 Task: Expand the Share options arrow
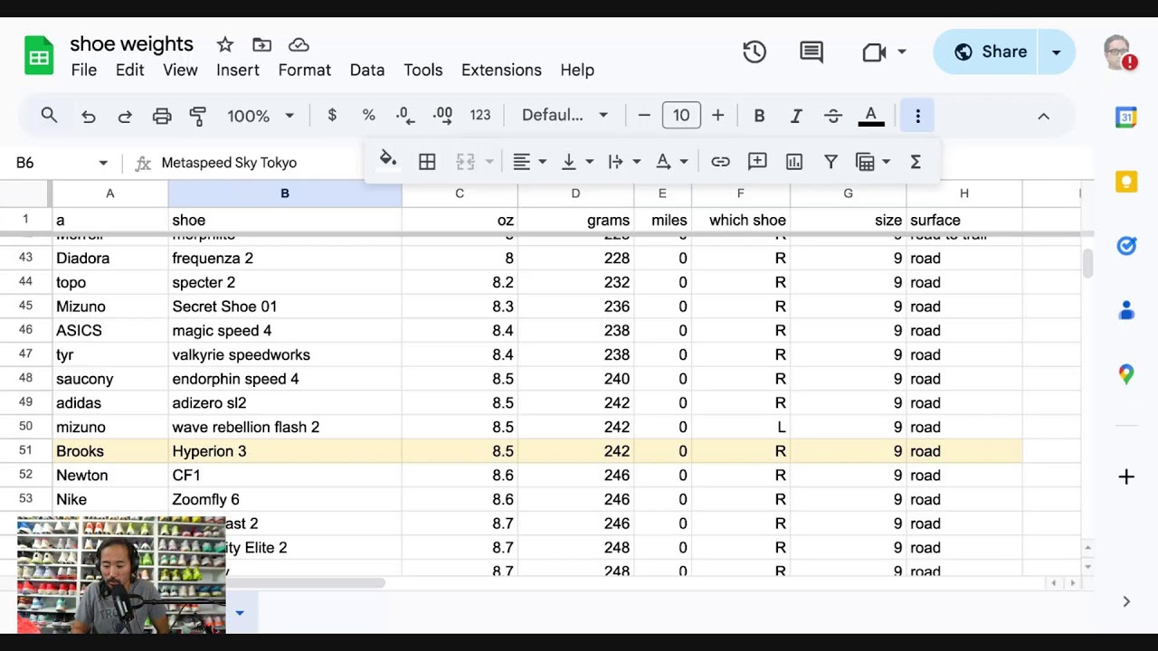[1056, 52]
